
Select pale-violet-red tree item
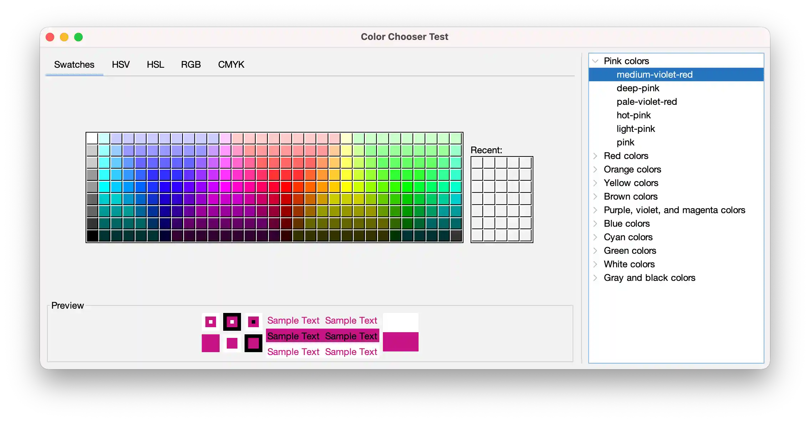(x=646, y=102)
